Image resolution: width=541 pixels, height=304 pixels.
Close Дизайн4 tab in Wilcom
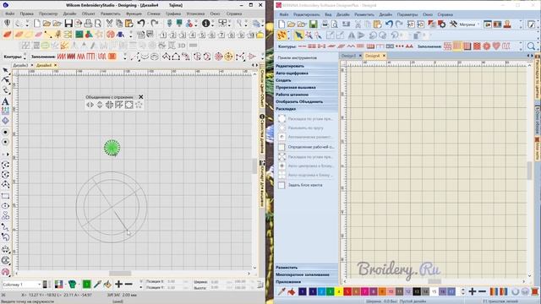pos(55,65)
